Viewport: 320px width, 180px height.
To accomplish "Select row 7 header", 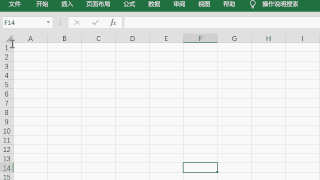I will [x=6, y=103].
